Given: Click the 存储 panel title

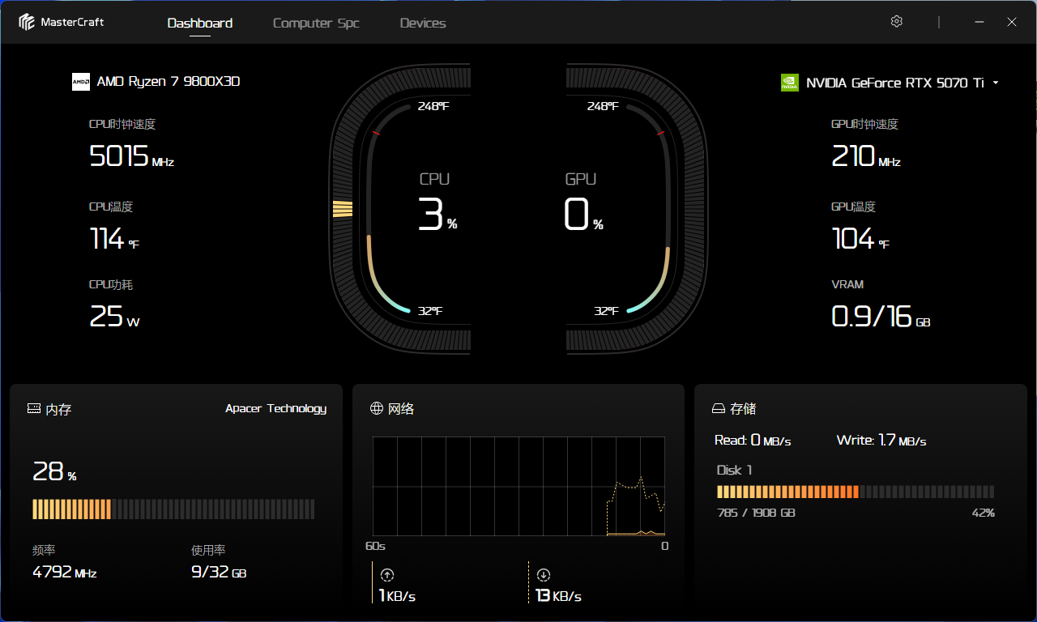Looking at the screenshot, I should tap(743, 409).
